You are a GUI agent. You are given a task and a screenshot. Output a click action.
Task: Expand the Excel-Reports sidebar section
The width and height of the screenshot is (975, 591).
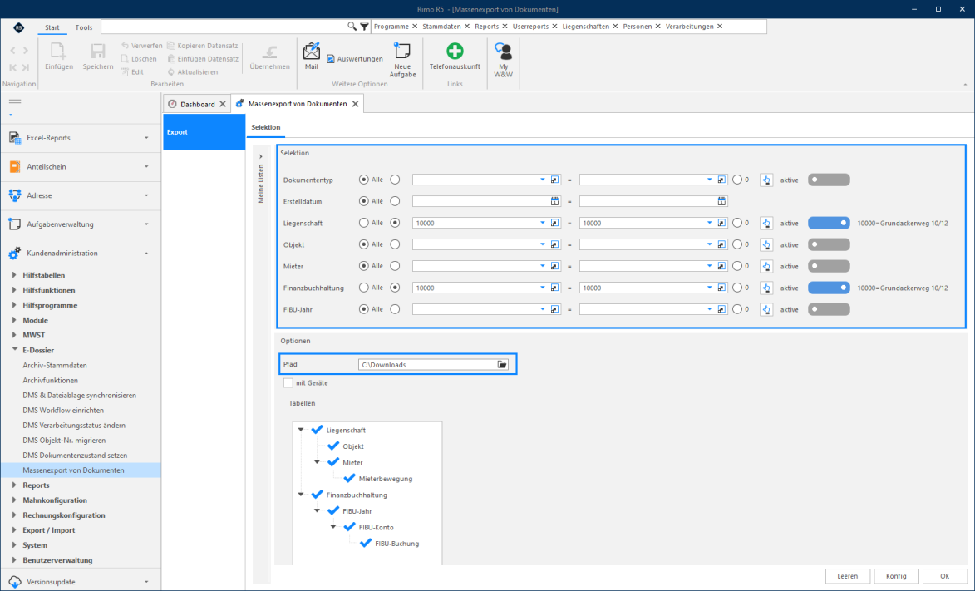click(146, 138)
